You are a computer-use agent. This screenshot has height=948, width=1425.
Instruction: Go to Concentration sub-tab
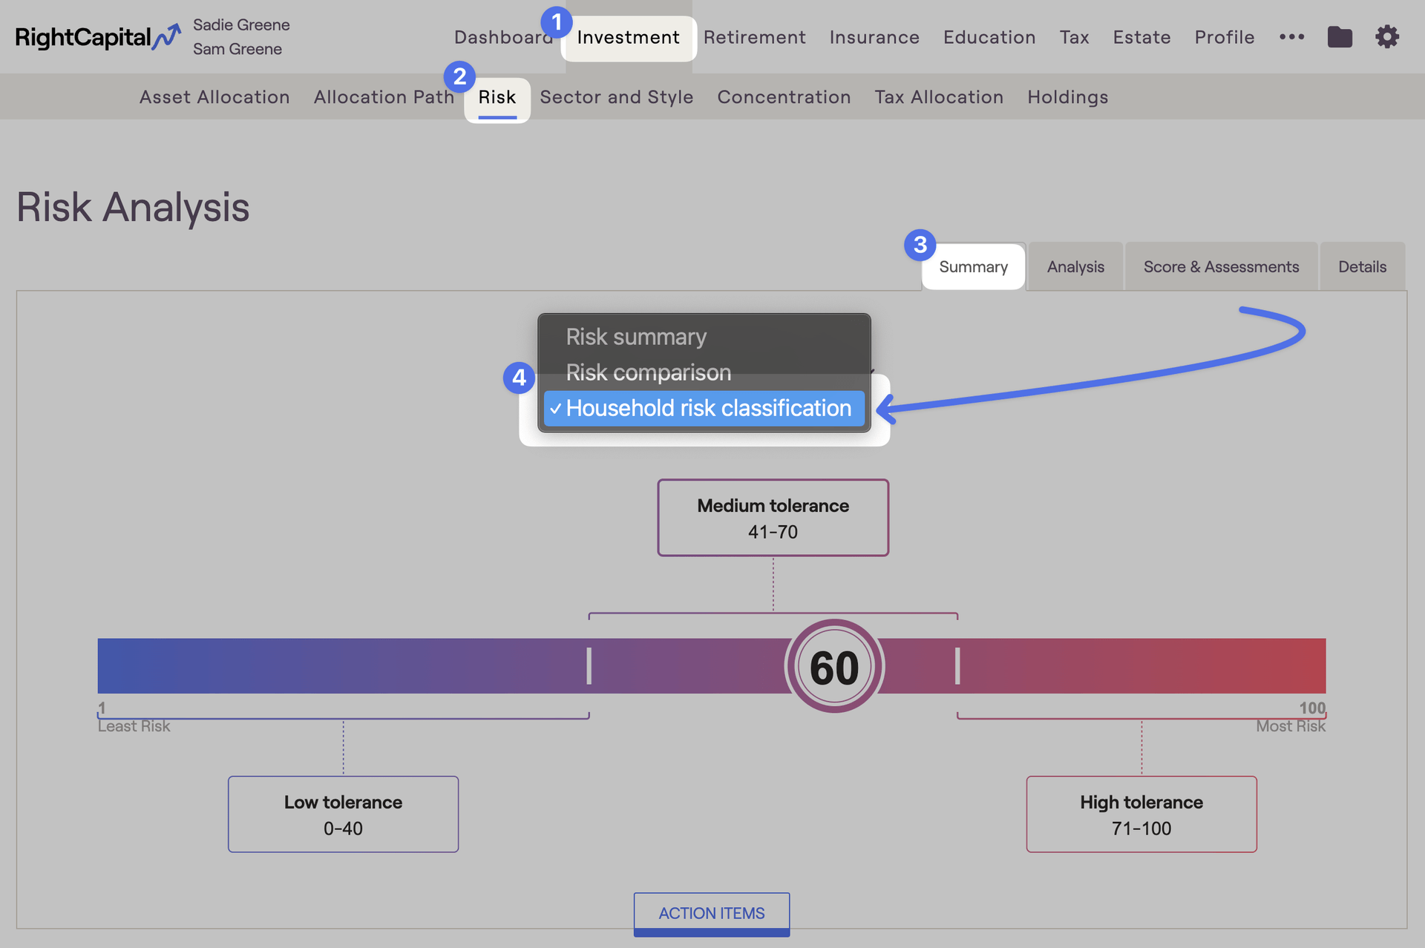[x=784, y=97]
